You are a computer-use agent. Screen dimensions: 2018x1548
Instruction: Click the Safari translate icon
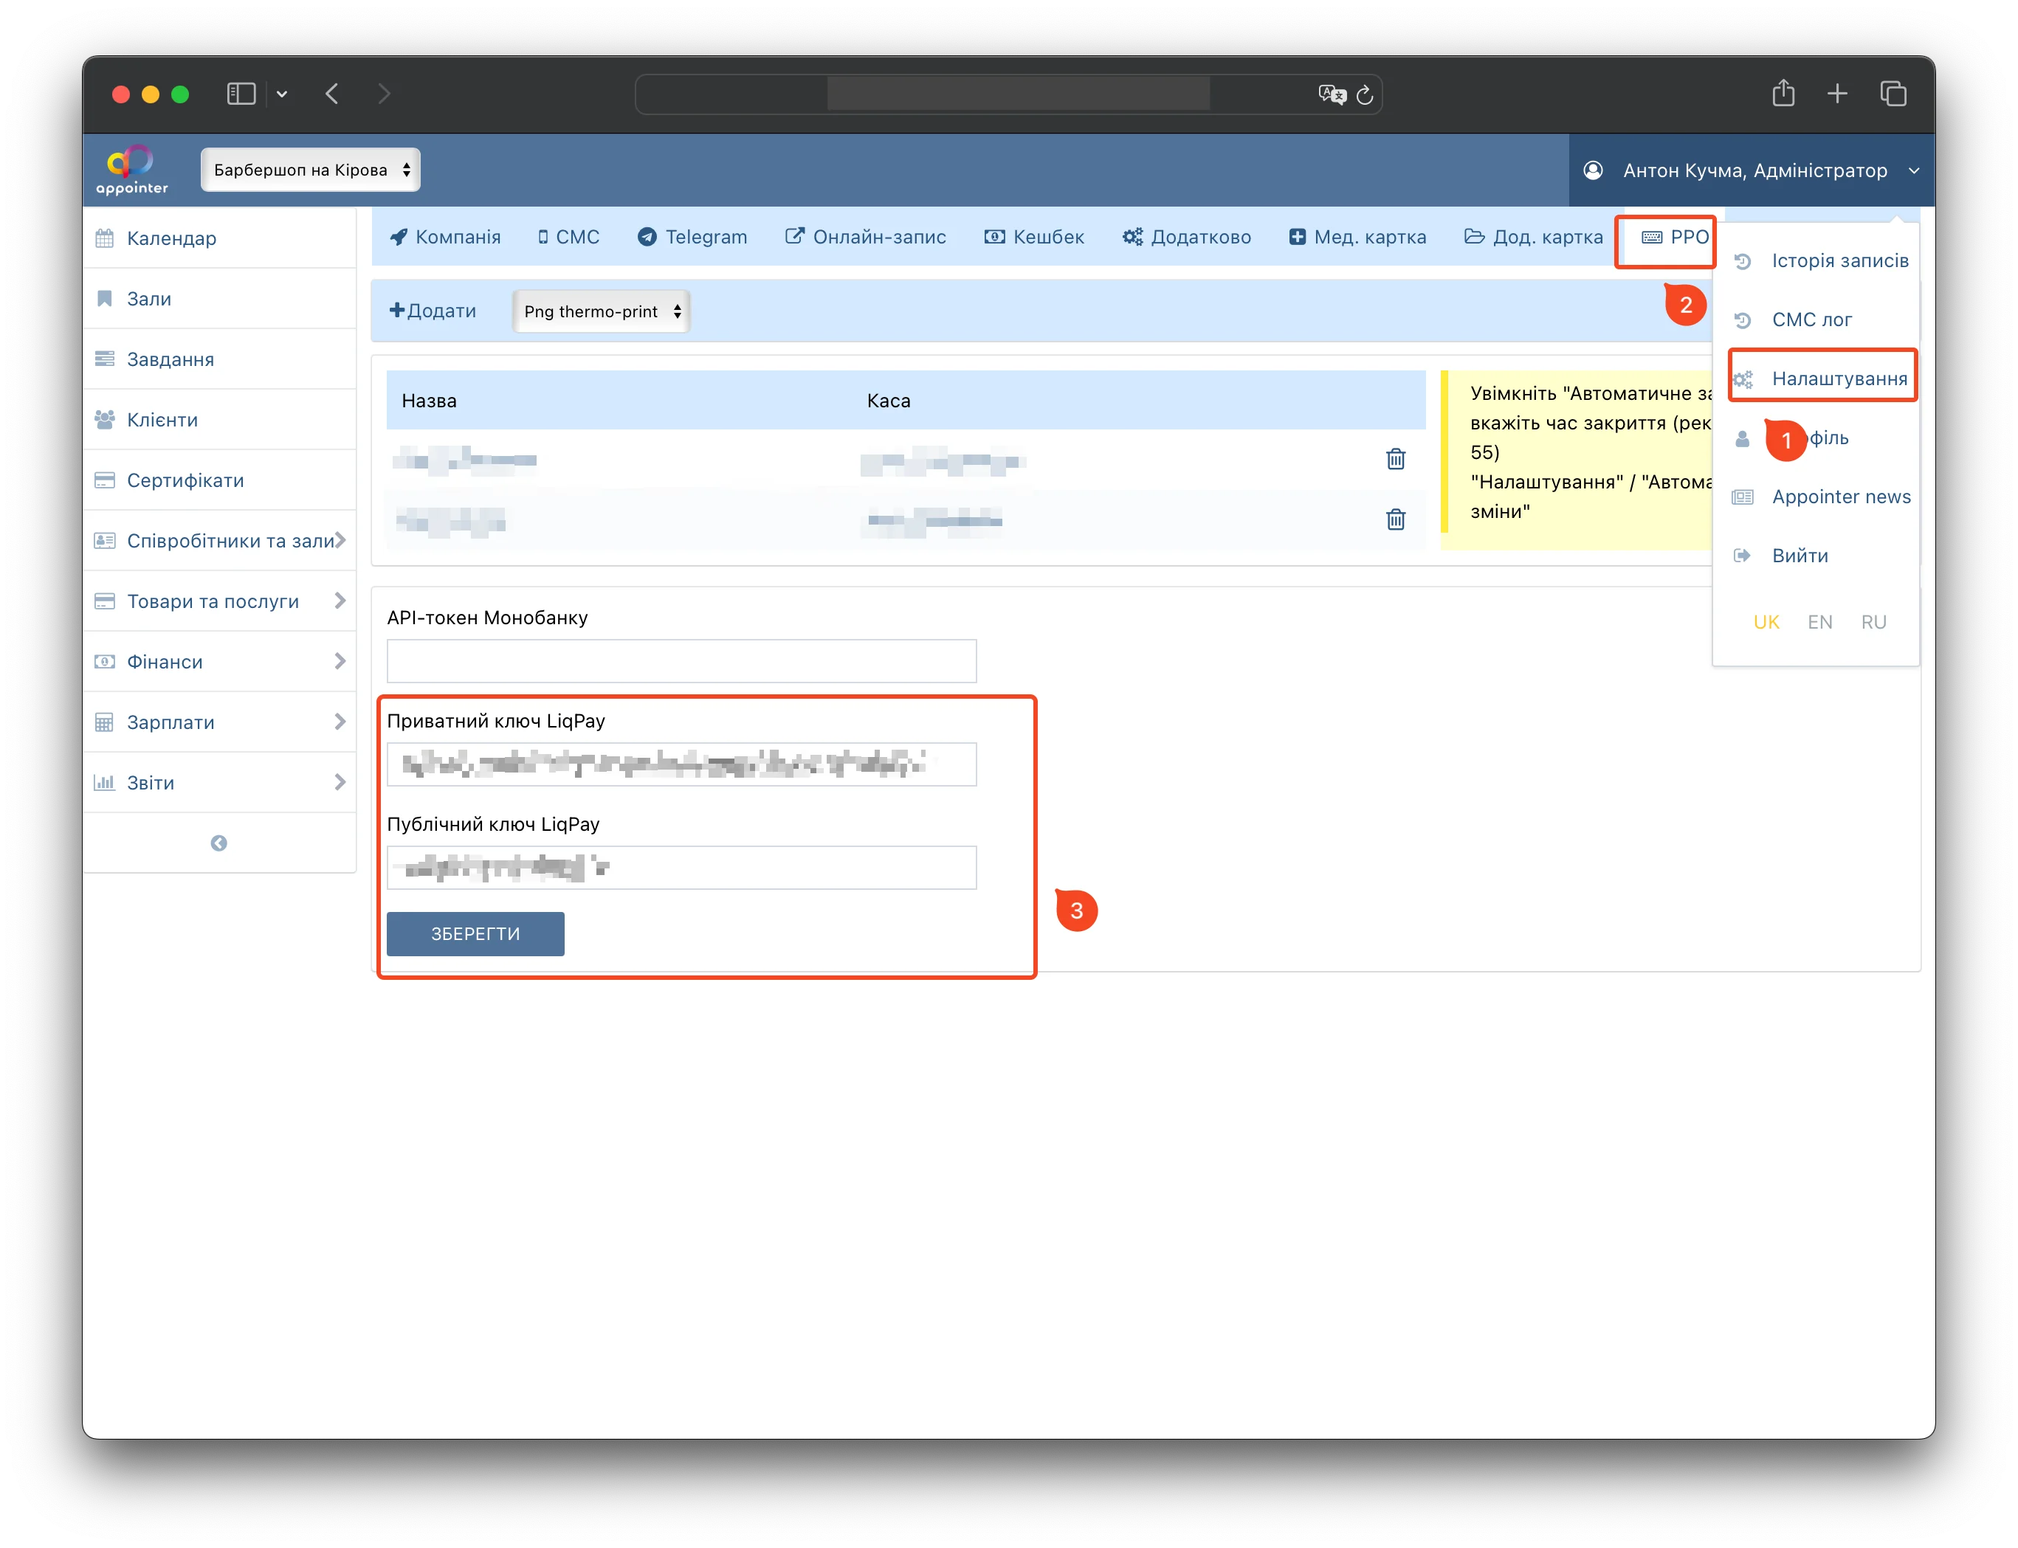click(x=1332, y=94)
